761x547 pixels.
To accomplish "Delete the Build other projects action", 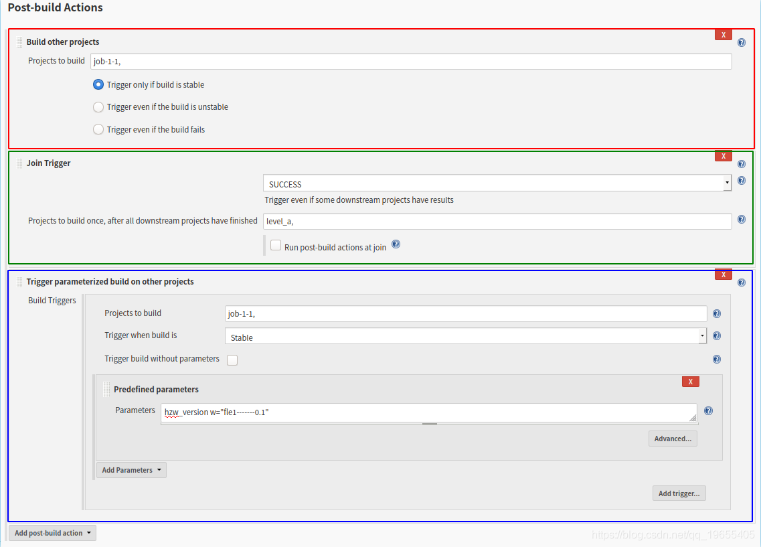I will coord(723,35).
